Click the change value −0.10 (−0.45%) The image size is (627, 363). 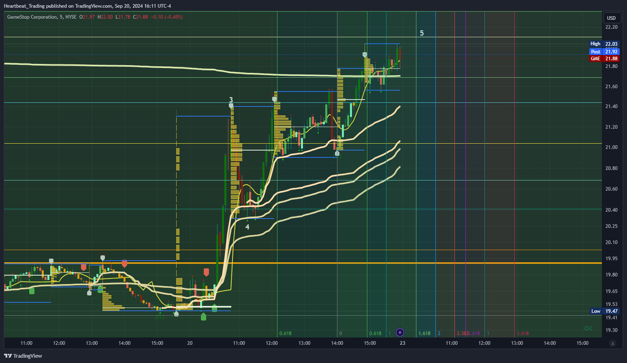[x=167, y=17]
